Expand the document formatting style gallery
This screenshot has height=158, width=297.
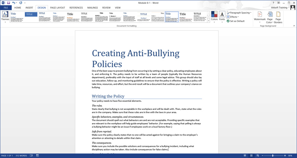(x=209, y=21)
